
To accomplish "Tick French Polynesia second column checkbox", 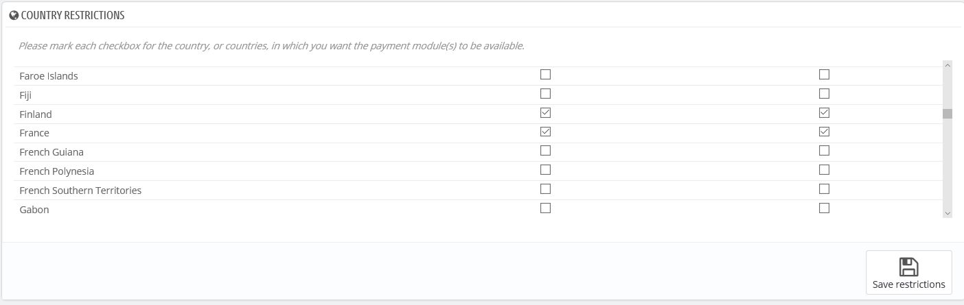I will (824, 169).
